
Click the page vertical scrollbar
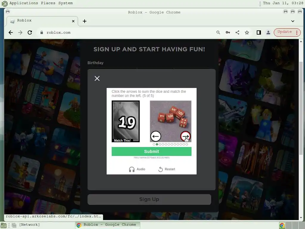coord(301,108)
